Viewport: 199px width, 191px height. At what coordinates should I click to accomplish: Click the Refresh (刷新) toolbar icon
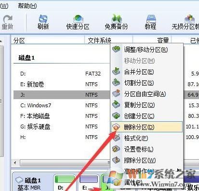pyautogui.click(x=43, y=19)
